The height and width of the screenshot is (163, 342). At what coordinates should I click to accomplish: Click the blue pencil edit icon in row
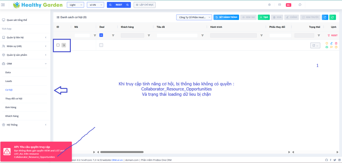click(x=331, y=43)
